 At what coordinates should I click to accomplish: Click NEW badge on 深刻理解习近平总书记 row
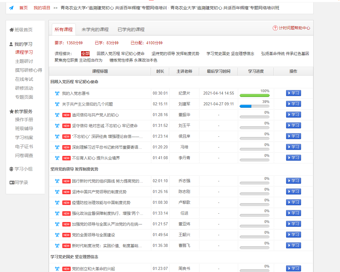[x=66, y=147]
